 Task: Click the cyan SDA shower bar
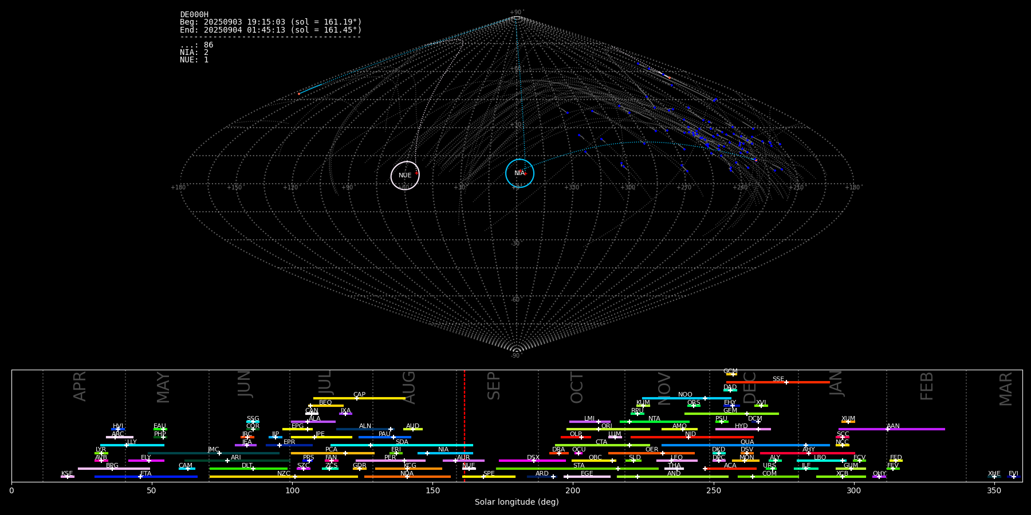[x=402, y=445]
